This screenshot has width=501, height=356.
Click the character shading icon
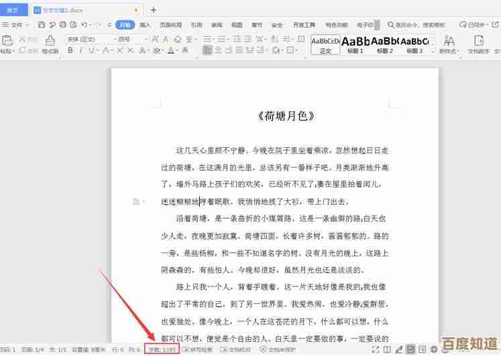tap(185, 50)
